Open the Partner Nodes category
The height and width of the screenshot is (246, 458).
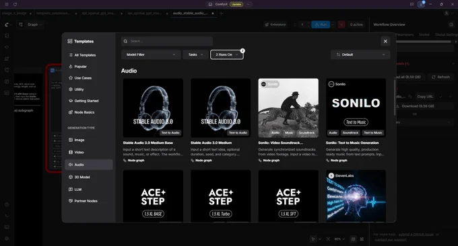(88, 201)
